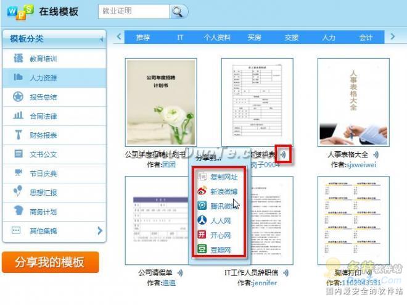Open the 公司年度招聘计划书 template thumbnail

[161, 102]
